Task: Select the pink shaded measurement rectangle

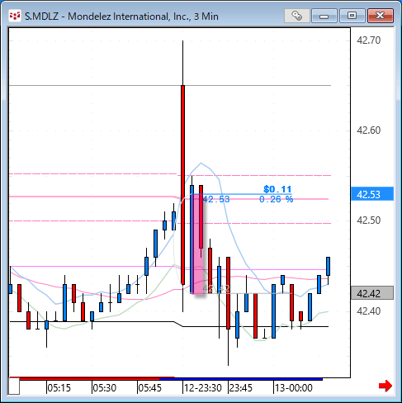Action: coord(197,244)
